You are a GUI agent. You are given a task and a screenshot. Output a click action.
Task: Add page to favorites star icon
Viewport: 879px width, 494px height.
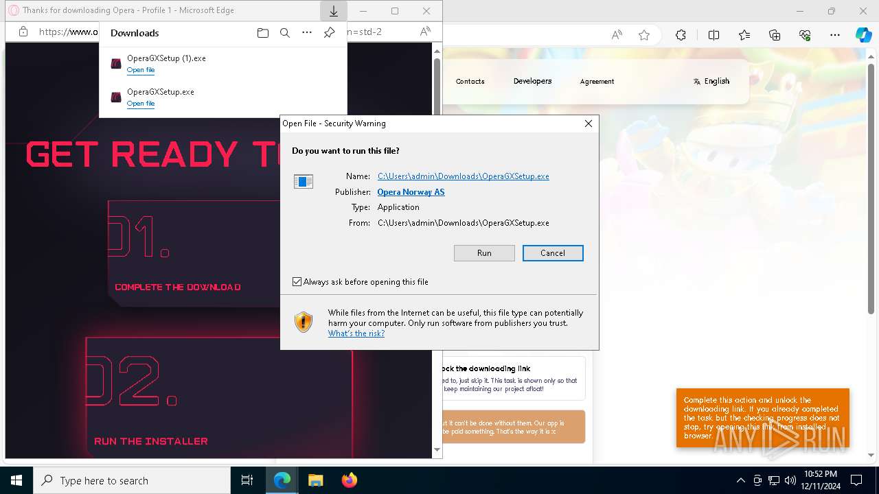[643, 35]
